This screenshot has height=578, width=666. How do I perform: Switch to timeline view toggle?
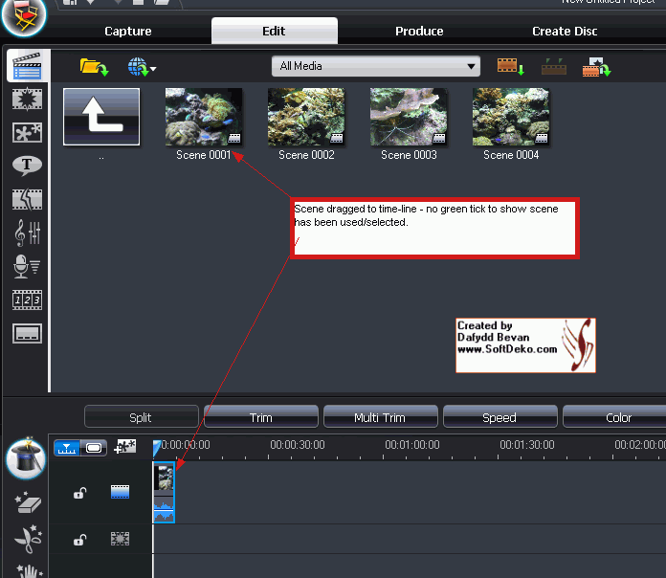[67, 448]
